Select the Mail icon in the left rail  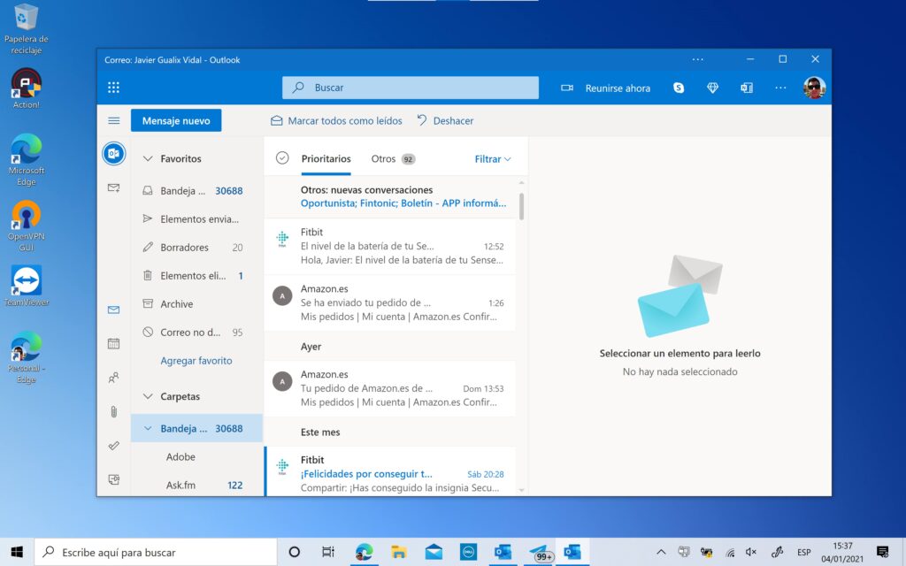coord(113,310)
